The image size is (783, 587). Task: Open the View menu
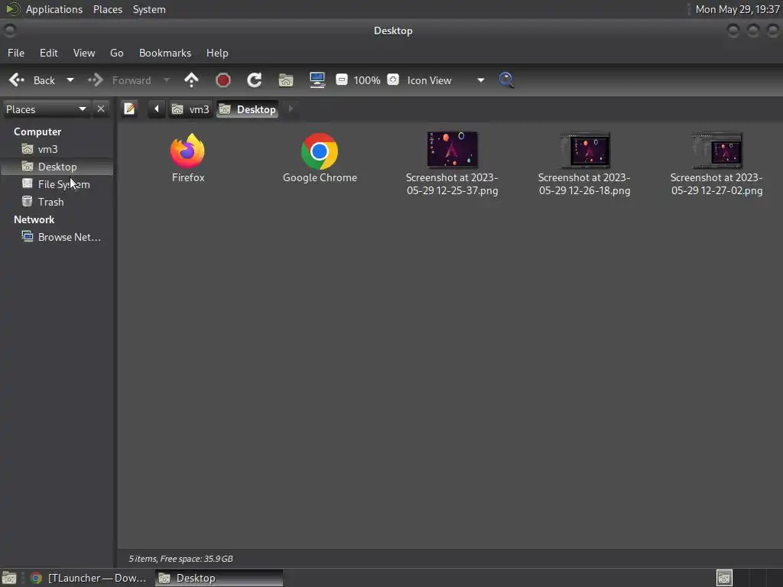point(84,53)
